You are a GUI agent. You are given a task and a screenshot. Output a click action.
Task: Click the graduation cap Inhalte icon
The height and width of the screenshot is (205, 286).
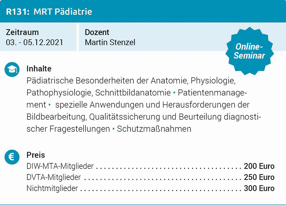[x=12, y=70]
